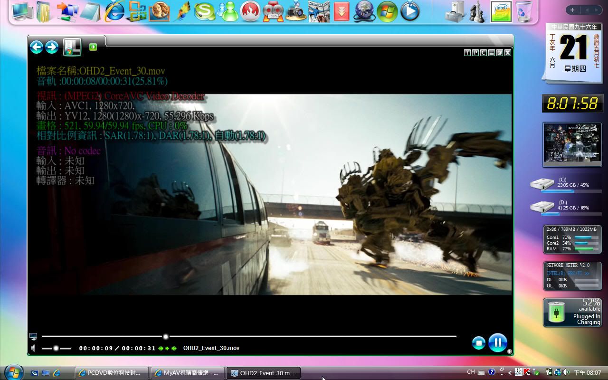Stop playback of OHD2_Event_30.mov

[478, 342]
